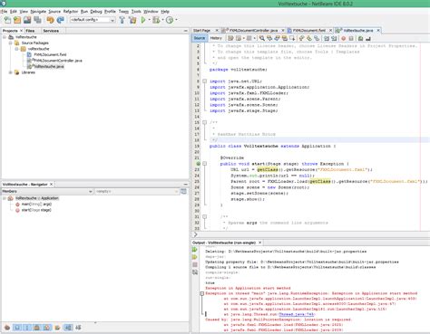430x334 pixels.
Task: Click the green Re-run icon in Output panel
Action: 195,250
